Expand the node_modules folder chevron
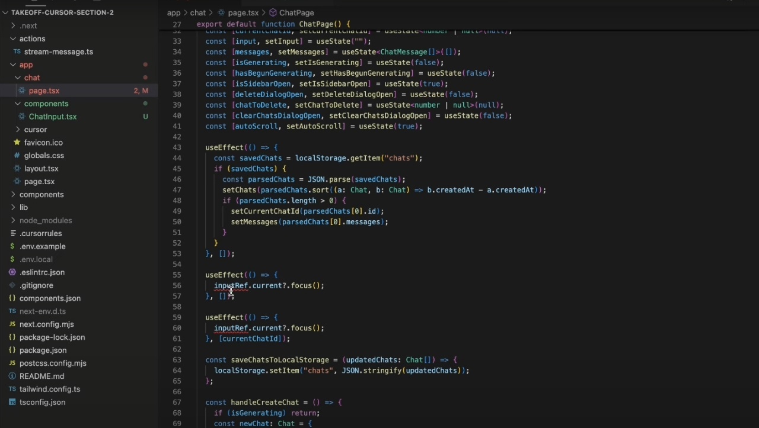759x428 pixels. click(x=13, y=221)
